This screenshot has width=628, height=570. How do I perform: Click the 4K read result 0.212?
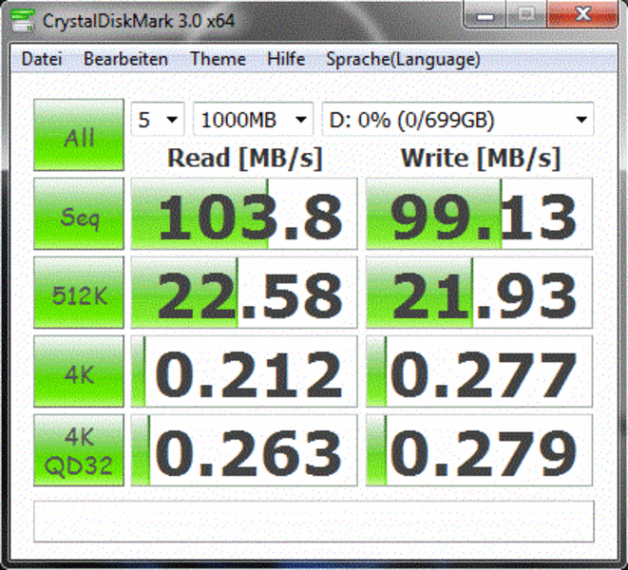(x=244, y=371)
